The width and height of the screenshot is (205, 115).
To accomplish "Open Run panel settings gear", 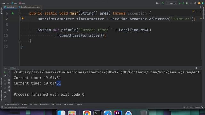I will pyautogui.click(x=196, y=68).
